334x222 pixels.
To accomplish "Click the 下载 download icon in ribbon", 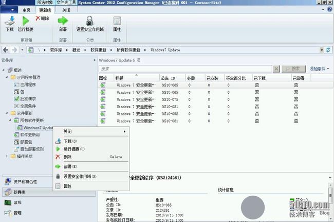I will [x=10, y=21].
